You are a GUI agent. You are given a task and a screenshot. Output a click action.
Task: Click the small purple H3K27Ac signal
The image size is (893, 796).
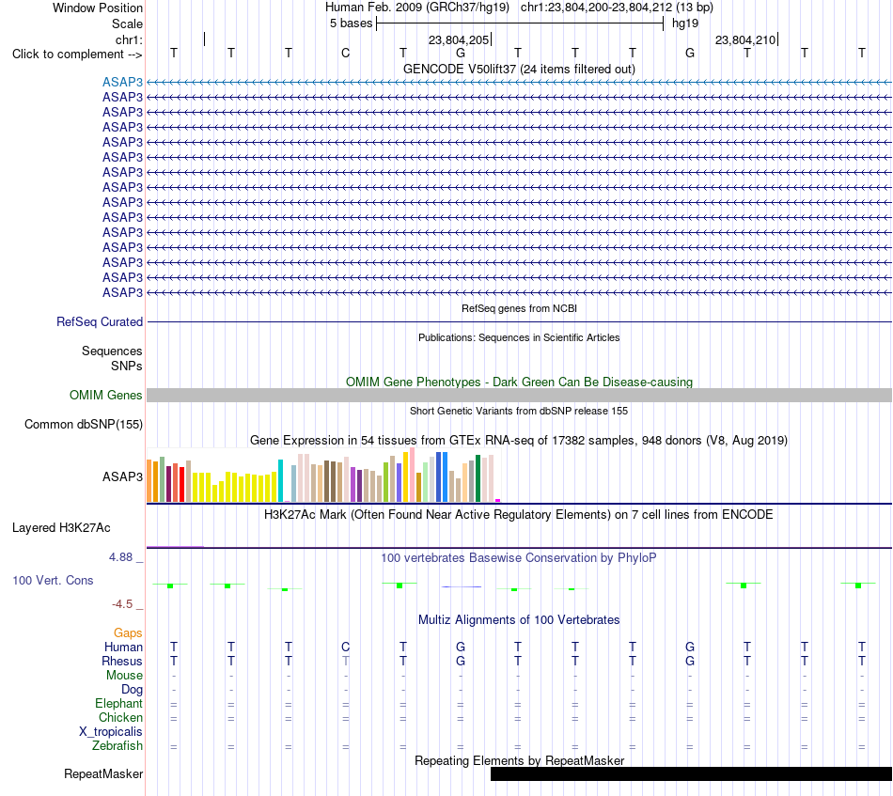(x=175, y=547)
